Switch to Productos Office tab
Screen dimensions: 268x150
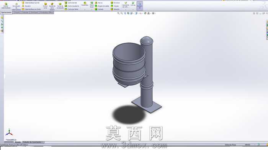coord(46,13)
